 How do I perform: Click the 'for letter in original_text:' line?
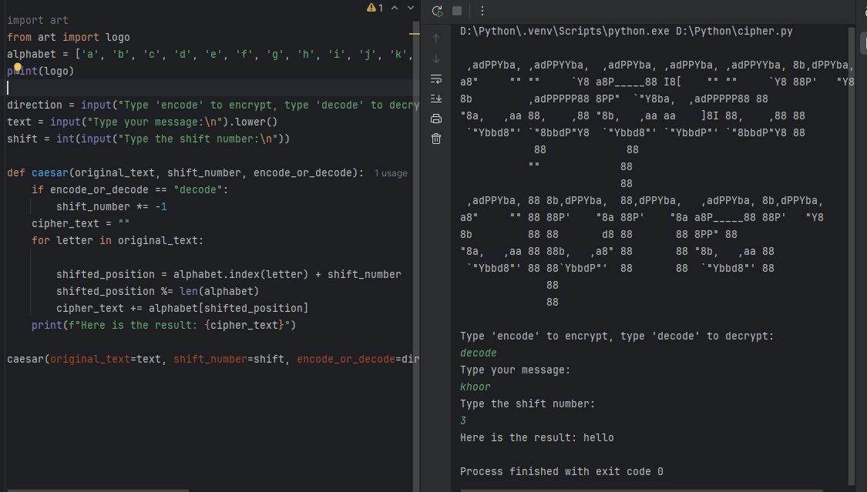[x=118, y=241]
